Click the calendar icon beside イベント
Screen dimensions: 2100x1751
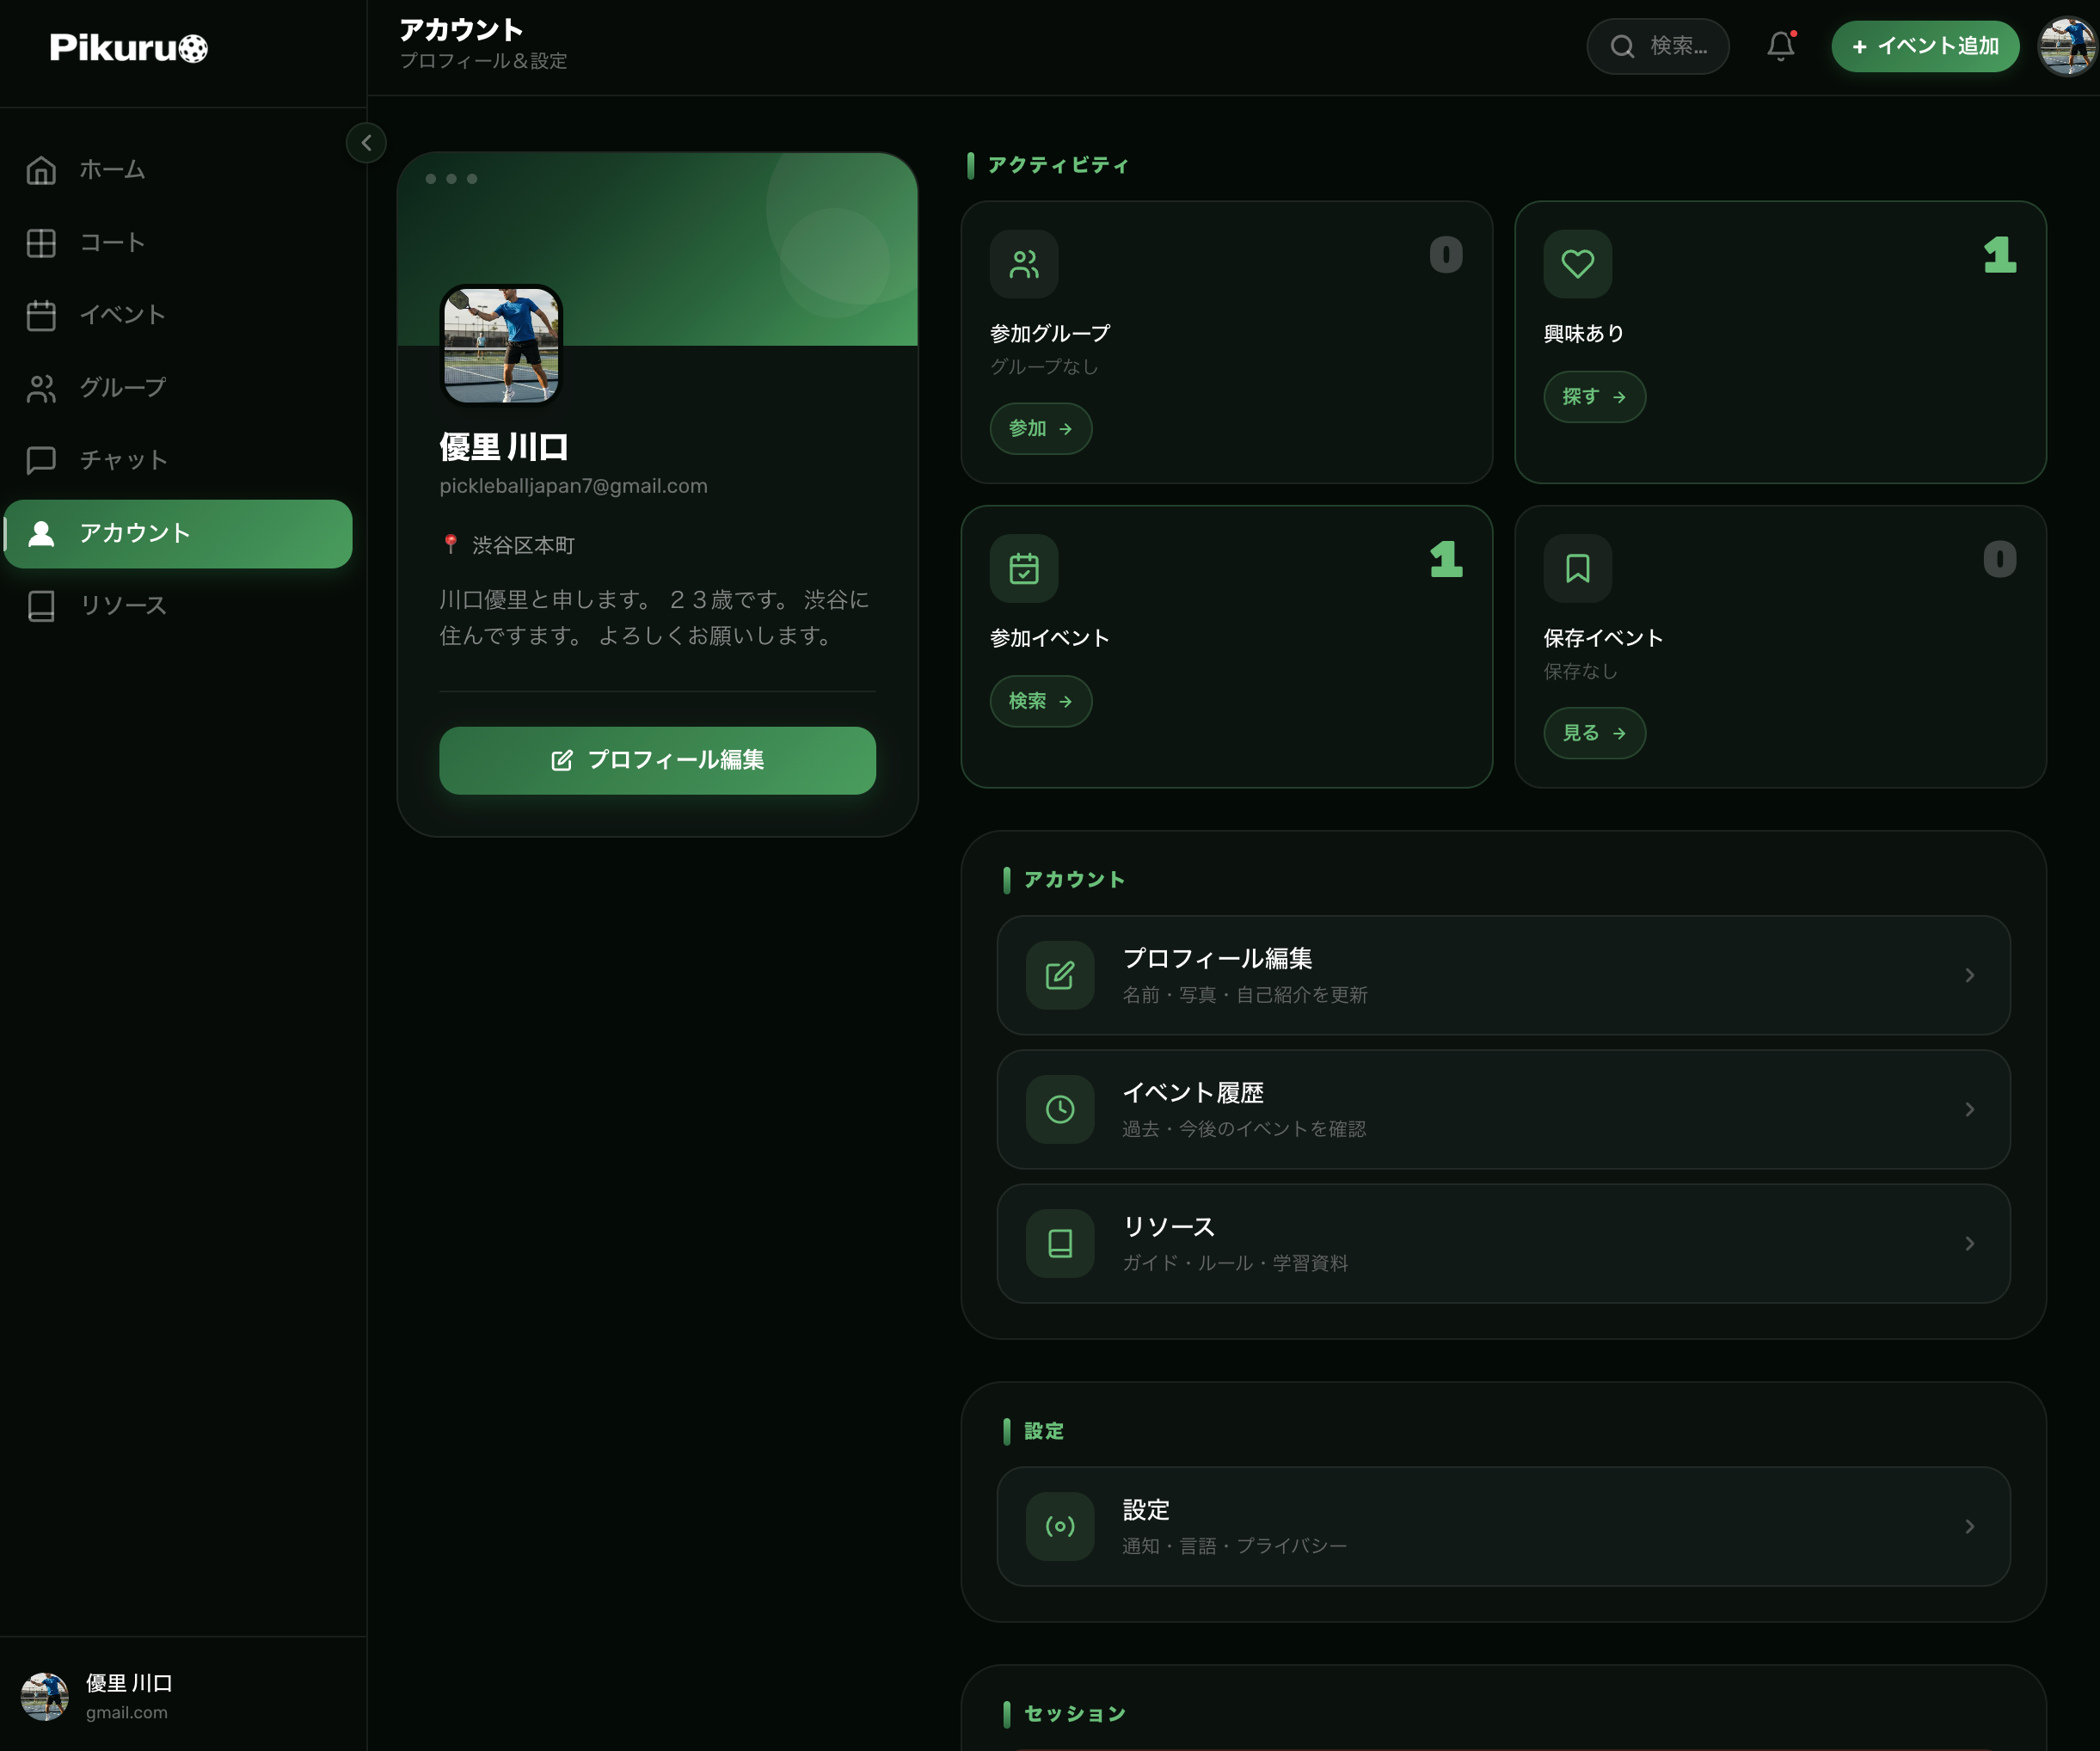click(41, 315)
